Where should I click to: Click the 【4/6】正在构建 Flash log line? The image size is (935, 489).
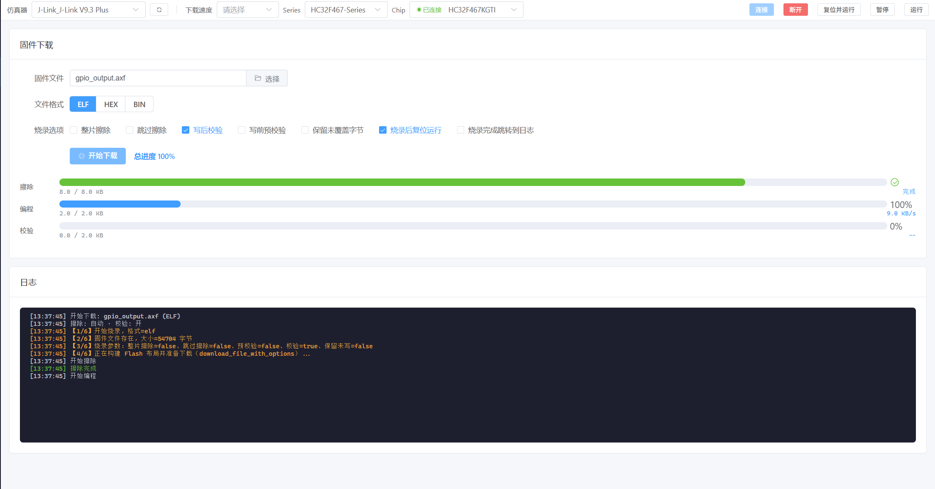click(170, 354)
